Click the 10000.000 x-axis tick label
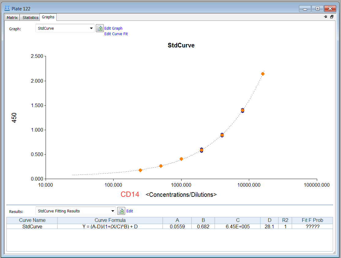 pyautogui.click(x=249, y=185)
